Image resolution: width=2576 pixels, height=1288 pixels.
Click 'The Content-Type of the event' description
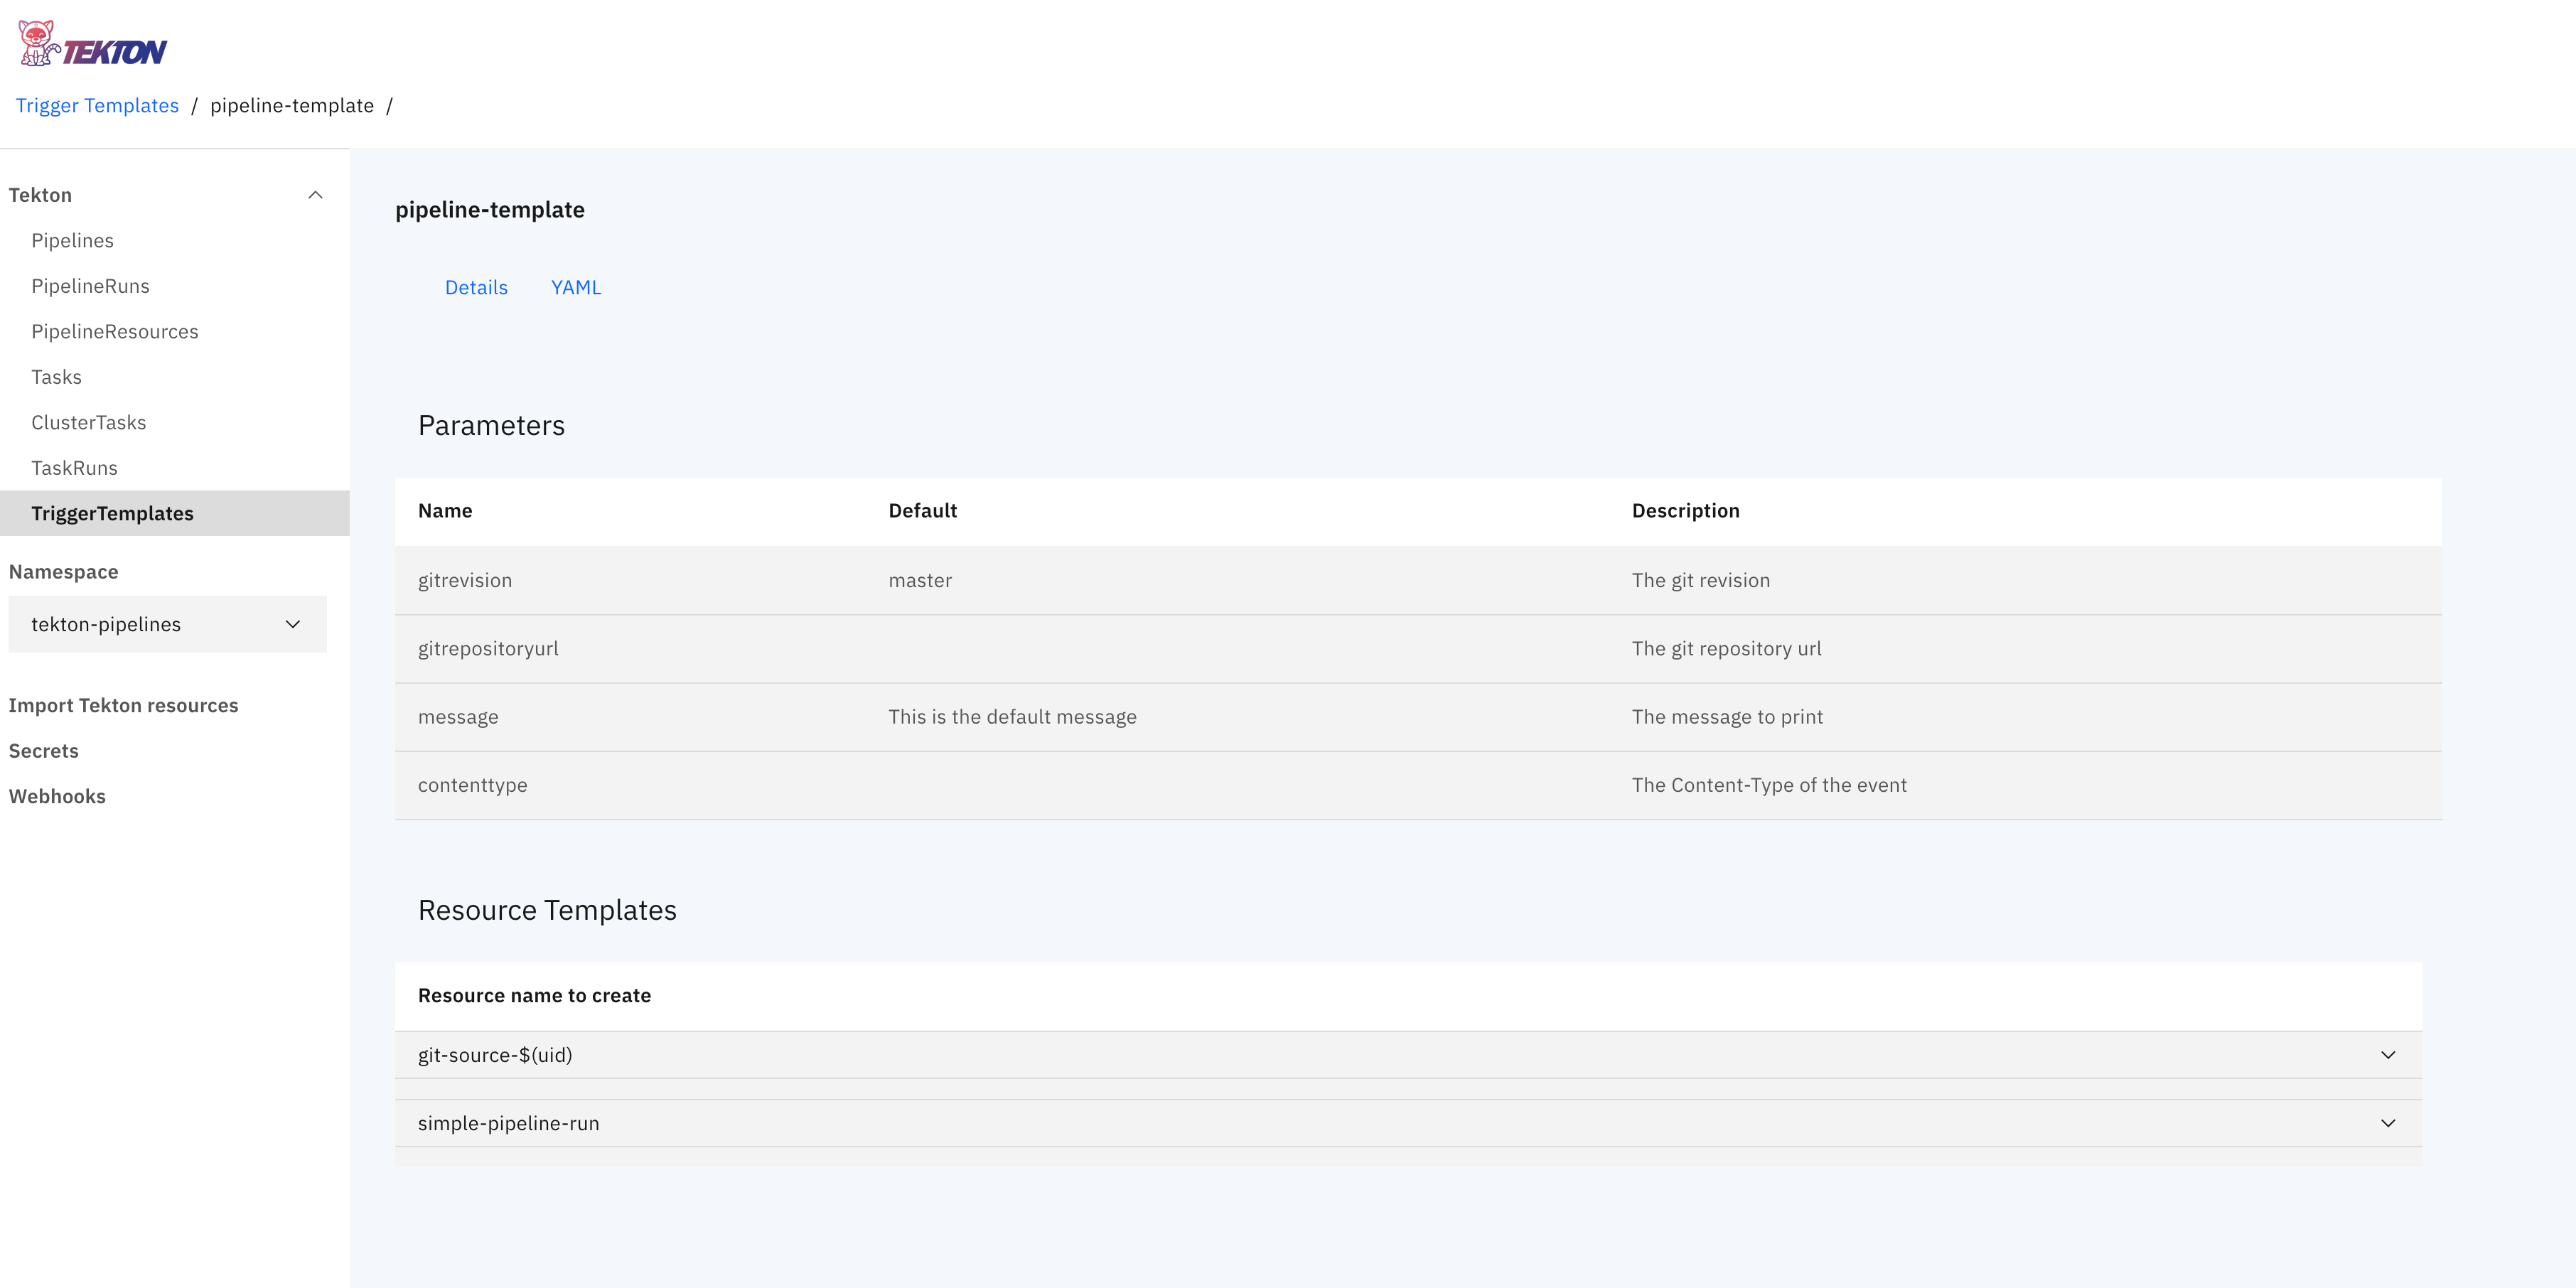point(1769,785)
